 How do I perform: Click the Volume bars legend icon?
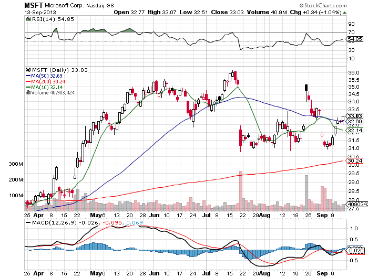coord(28,92)
